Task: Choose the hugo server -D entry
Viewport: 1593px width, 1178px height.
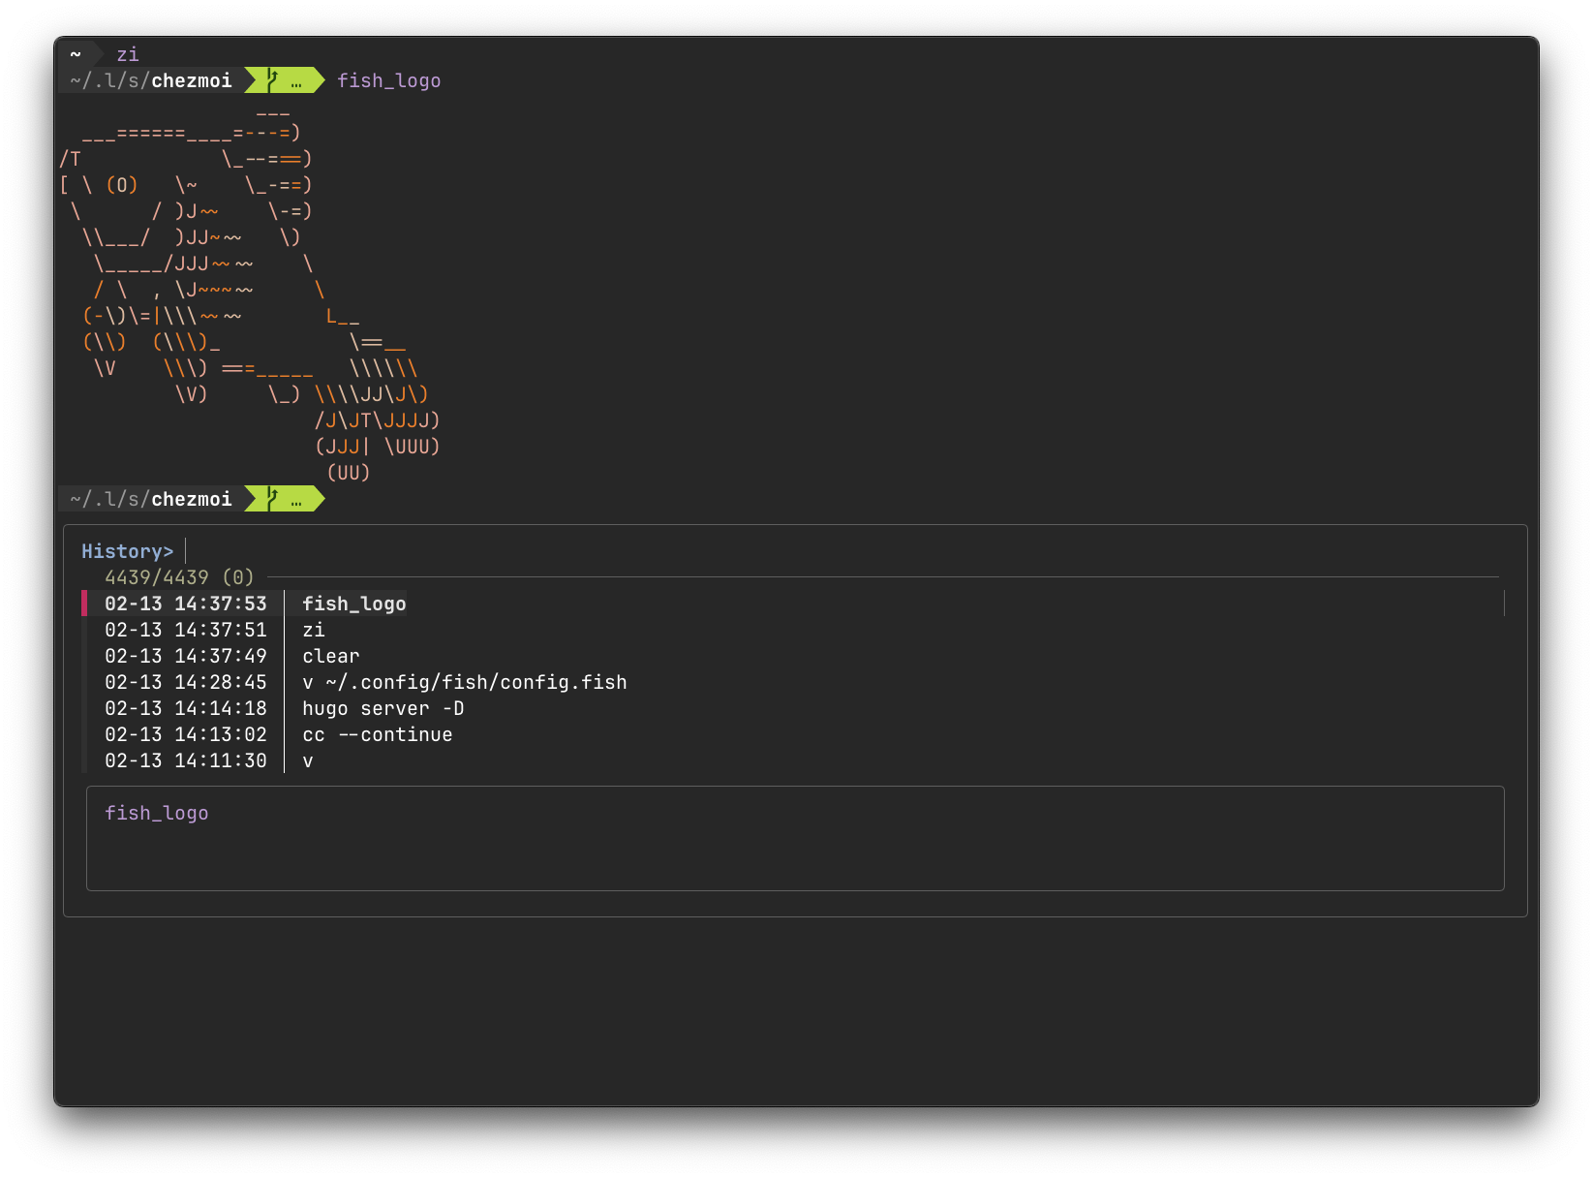Action: coord(383,708)
